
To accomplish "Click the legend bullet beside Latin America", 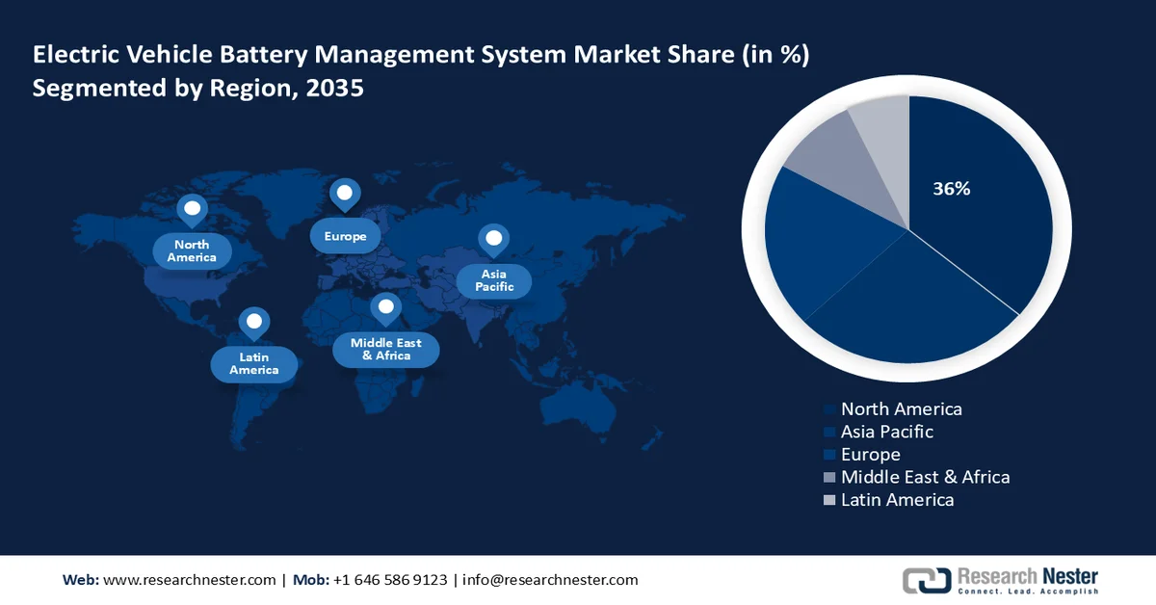I will (x=828, y=500).
